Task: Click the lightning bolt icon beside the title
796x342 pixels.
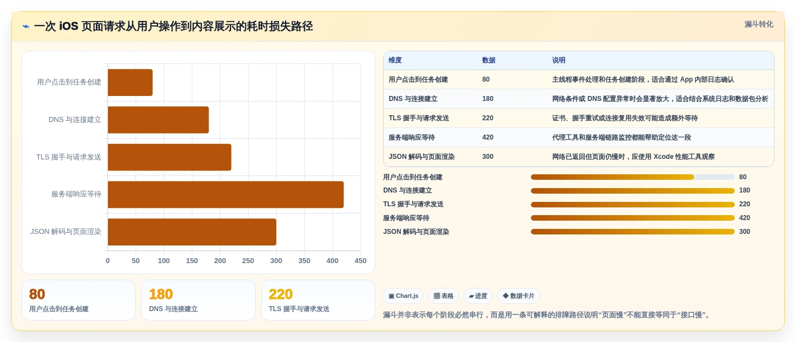Action: coord(26,26)
